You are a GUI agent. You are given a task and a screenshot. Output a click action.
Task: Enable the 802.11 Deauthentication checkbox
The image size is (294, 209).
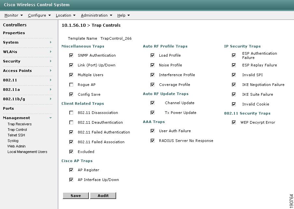click(x=71, y=122)
